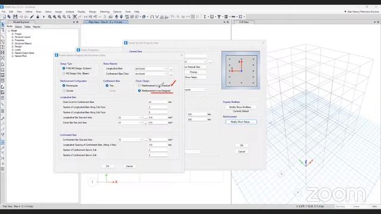Viewport: 381px width, 214px height.
Task: Click the T-shaped design icon in the toolbar
Action: 219,17
